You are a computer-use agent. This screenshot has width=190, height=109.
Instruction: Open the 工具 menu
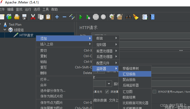pos(45,9)
